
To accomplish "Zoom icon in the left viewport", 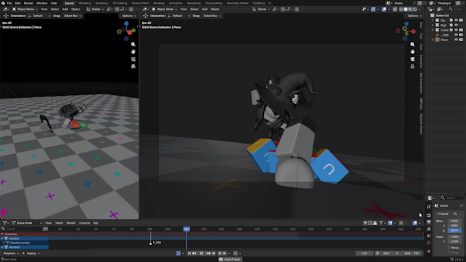I will pyautogui.click(x=133, y=44).
